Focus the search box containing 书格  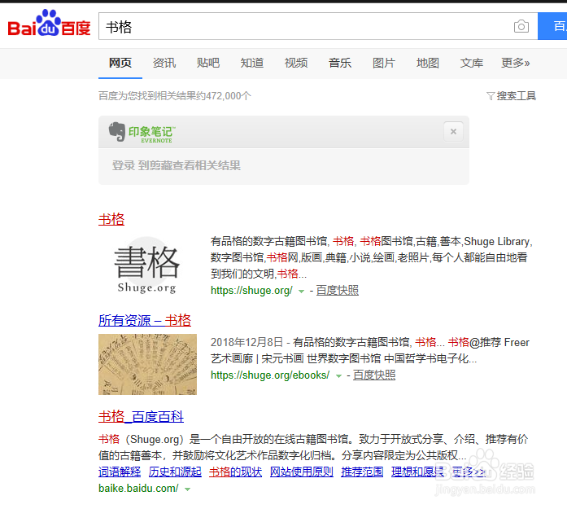[318, 26]
